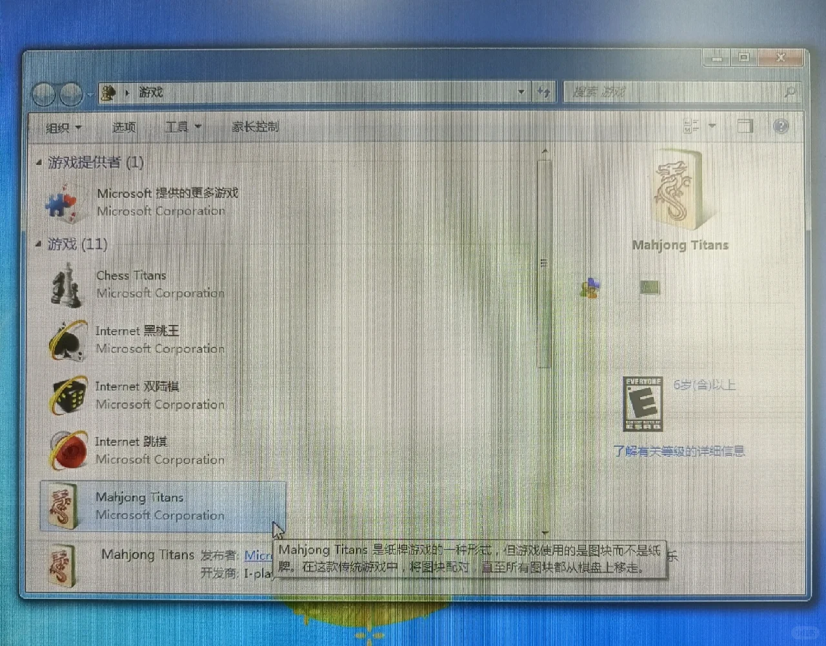The image size is (826, 646).
Task: Toggle the preview pane button
Action: click(745, 126)
